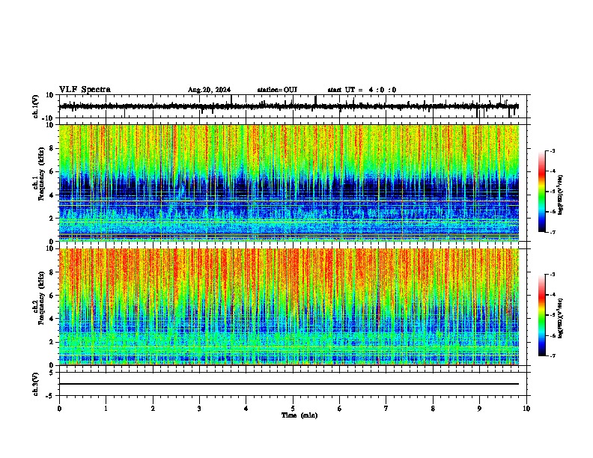Click the "6" kHz tick on ch.2 frequency axis
The image size is (593, 458).
[52, 295]
